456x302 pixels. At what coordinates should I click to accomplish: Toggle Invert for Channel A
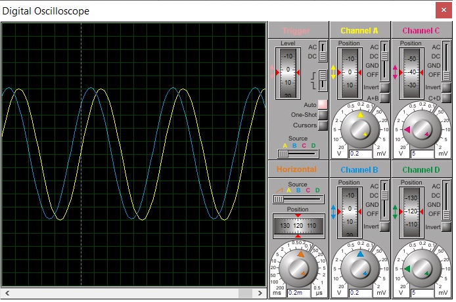[384, 87]
